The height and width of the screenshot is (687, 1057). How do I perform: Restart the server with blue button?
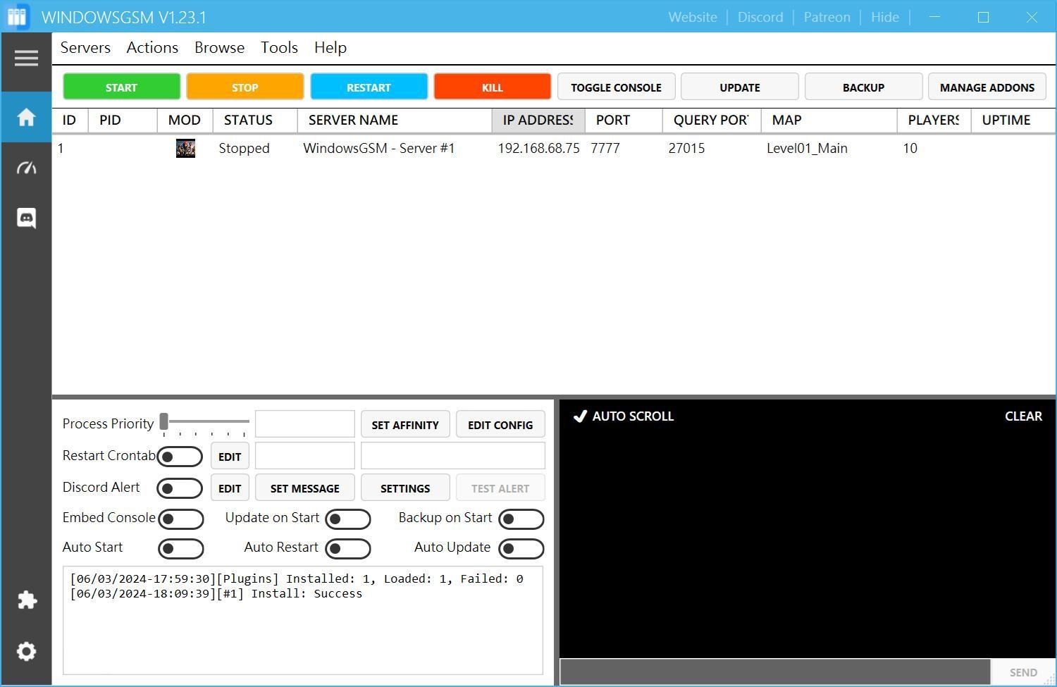(369, 87)
